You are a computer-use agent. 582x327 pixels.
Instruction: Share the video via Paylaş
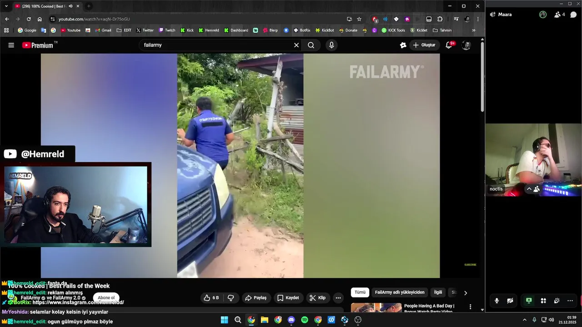256,298
